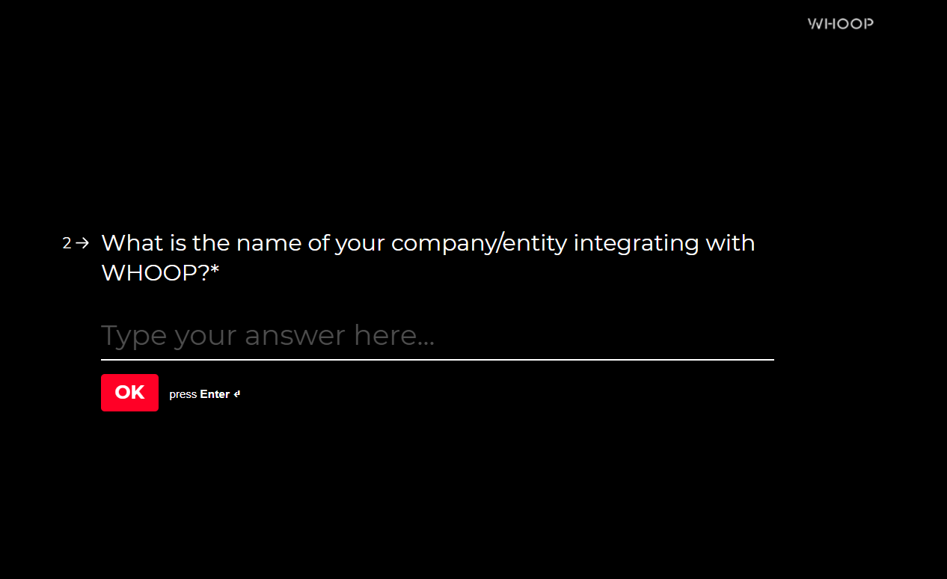This screenshot has width=947, height=579.
Task: Click the placeholder word "here..."
Action: pyautogui.click(x=393, y=336)
